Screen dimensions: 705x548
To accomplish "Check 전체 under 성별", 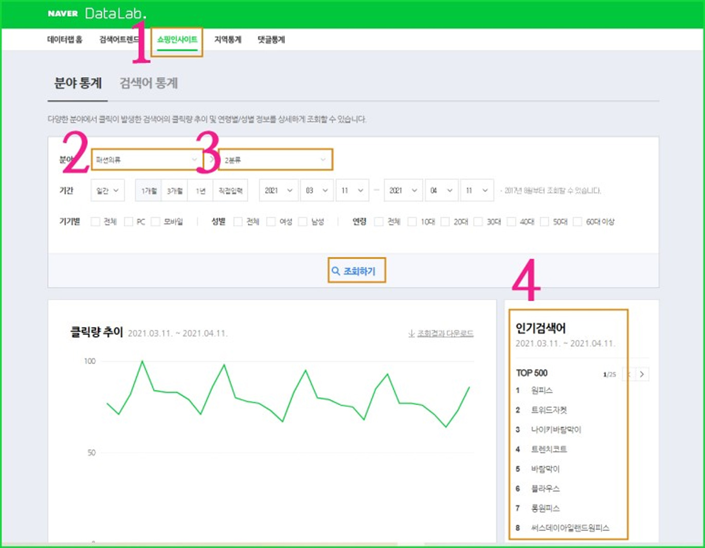I will click(x=238, y=222).
